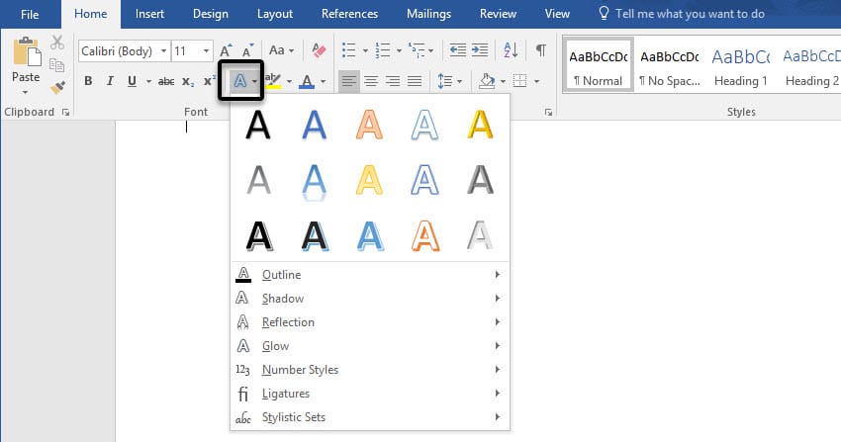Switch to the Insert tab

point(149,14)
